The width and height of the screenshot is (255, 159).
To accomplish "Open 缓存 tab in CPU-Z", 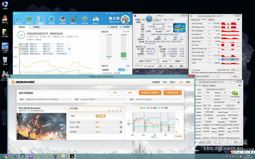I will point(143,20).
